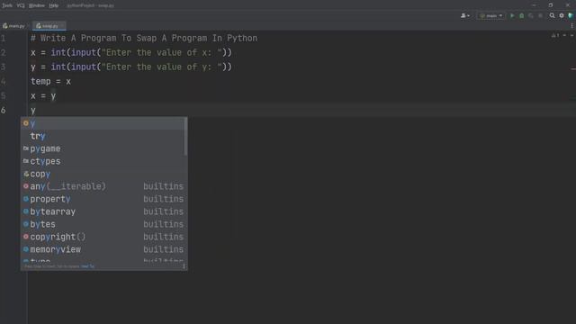The height and width of the screenshot is (324, 576).
Task: Select the 'ctypes' module suggestion
Action: [103, 161]
